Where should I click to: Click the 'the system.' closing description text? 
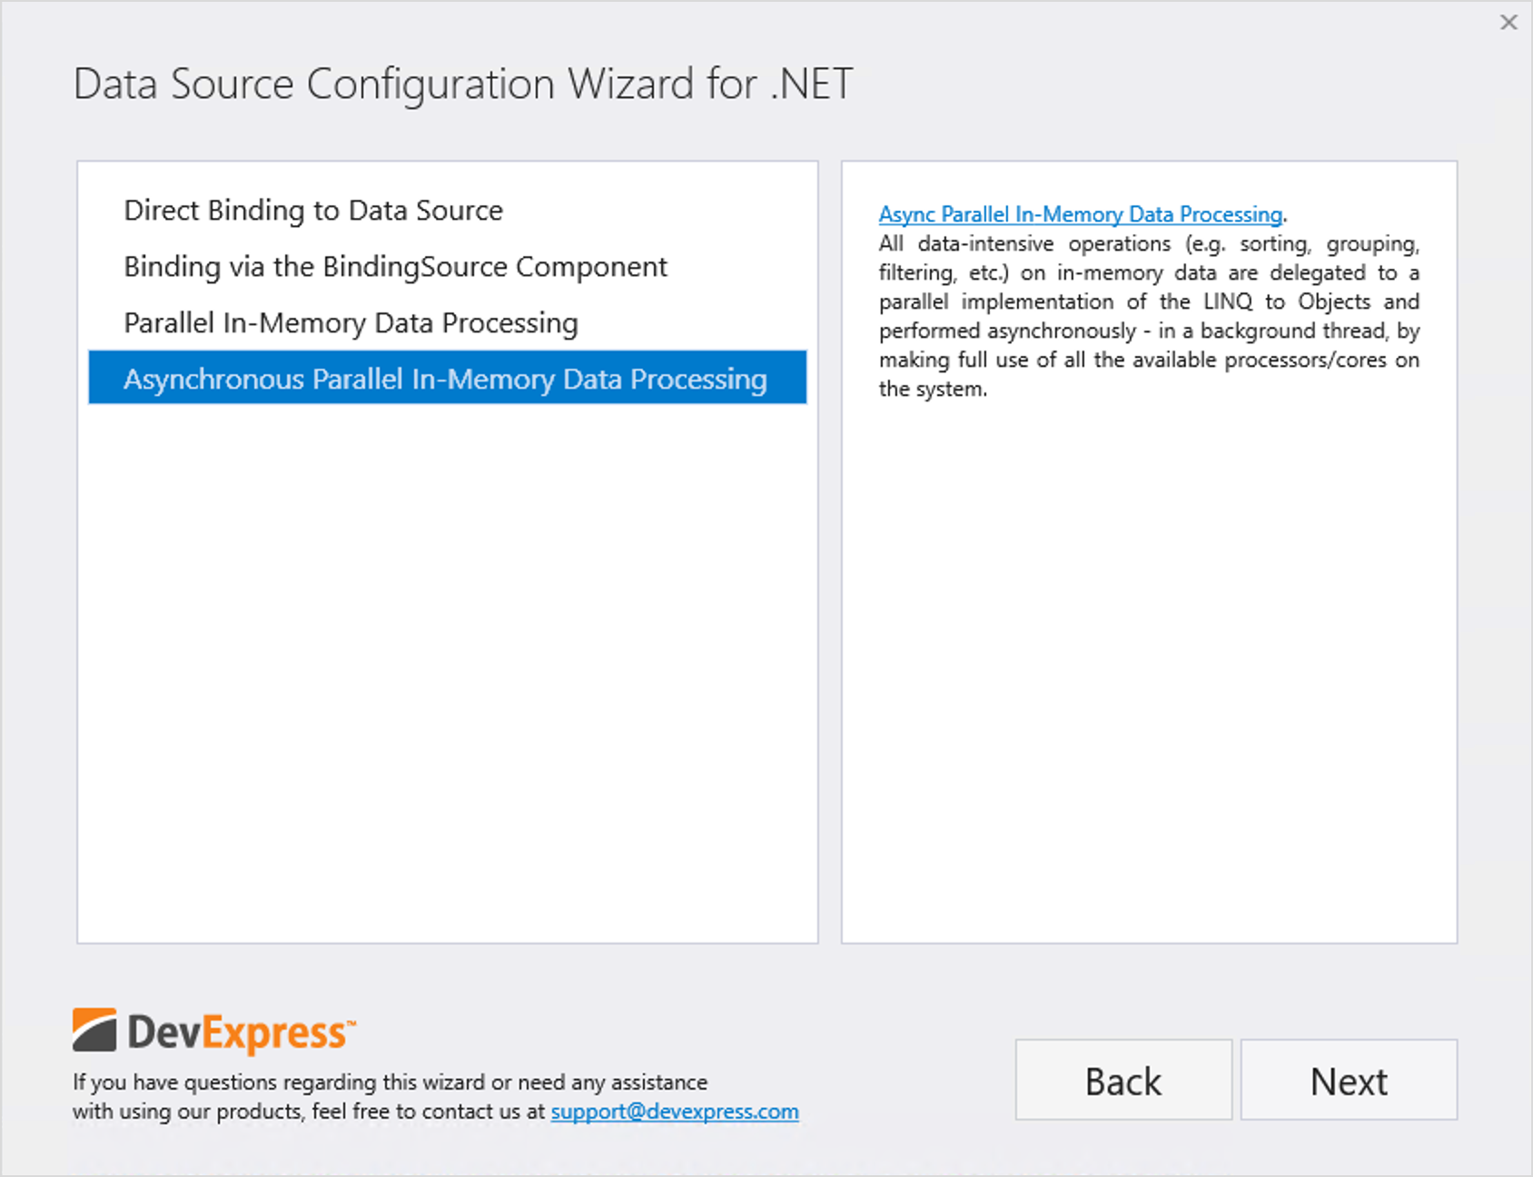point(933,390)
